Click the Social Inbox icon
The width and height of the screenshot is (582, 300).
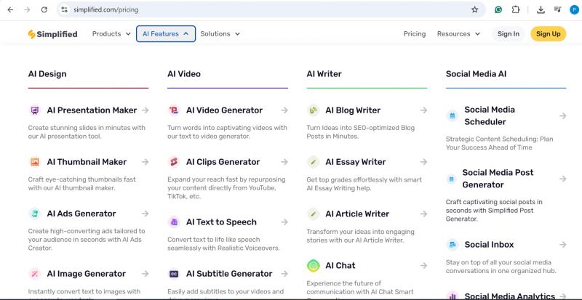tap(452, 245)
